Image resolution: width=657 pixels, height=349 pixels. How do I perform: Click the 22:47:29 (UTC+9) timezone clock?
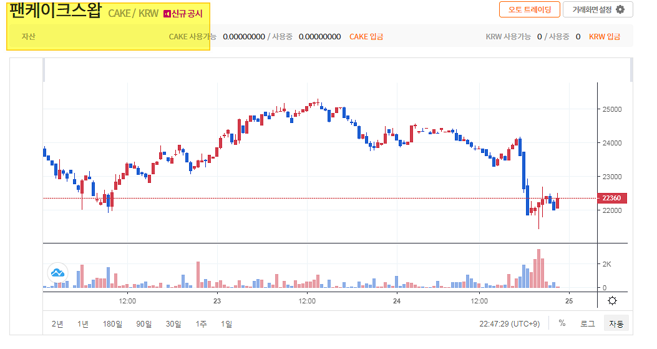tap(510, 324)
